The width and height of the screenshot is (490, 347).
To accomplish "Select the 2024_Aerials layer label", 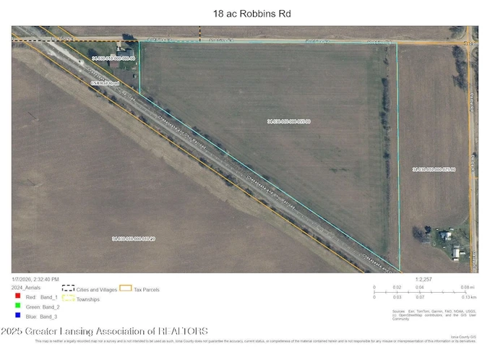I will tap(26, 287).
